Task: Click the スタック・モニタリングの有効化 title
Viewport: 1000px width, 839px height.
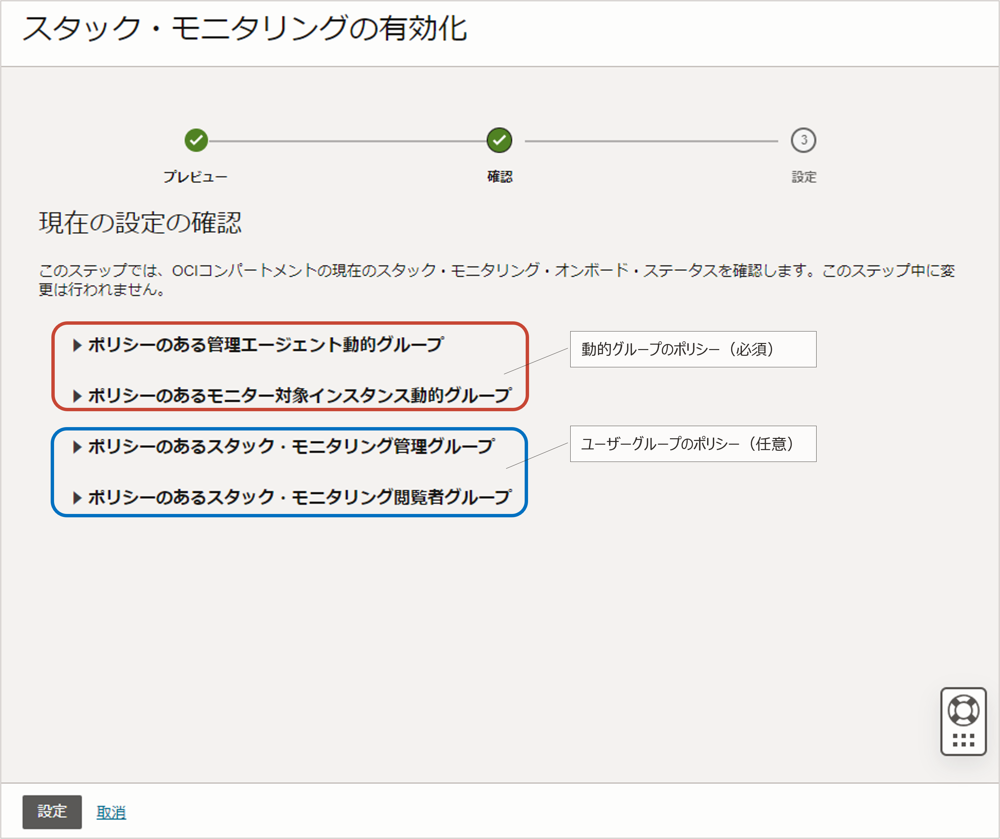Action: 245,29
